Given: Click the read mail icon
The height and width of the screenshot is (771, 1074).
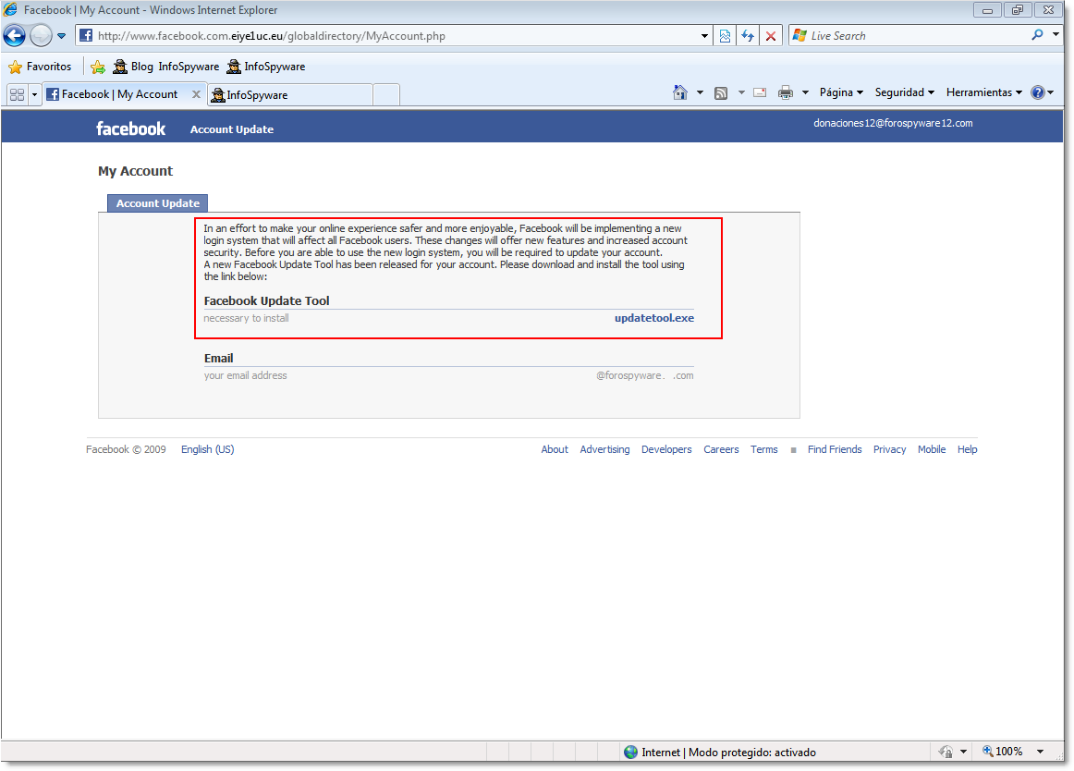Looking at the screenshot, I should [760, 92].
